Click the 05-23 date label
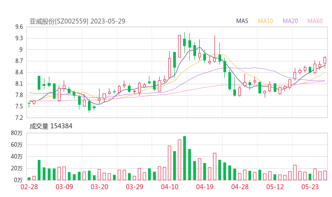This screenshot has height=197, width=332. coord(310,187)
